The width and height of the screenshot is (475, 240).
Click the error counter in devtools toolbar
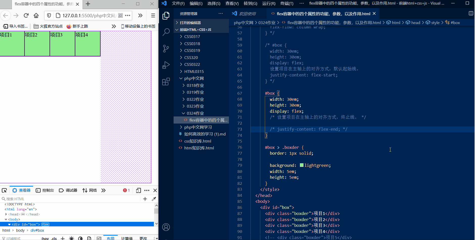(126, 190)
